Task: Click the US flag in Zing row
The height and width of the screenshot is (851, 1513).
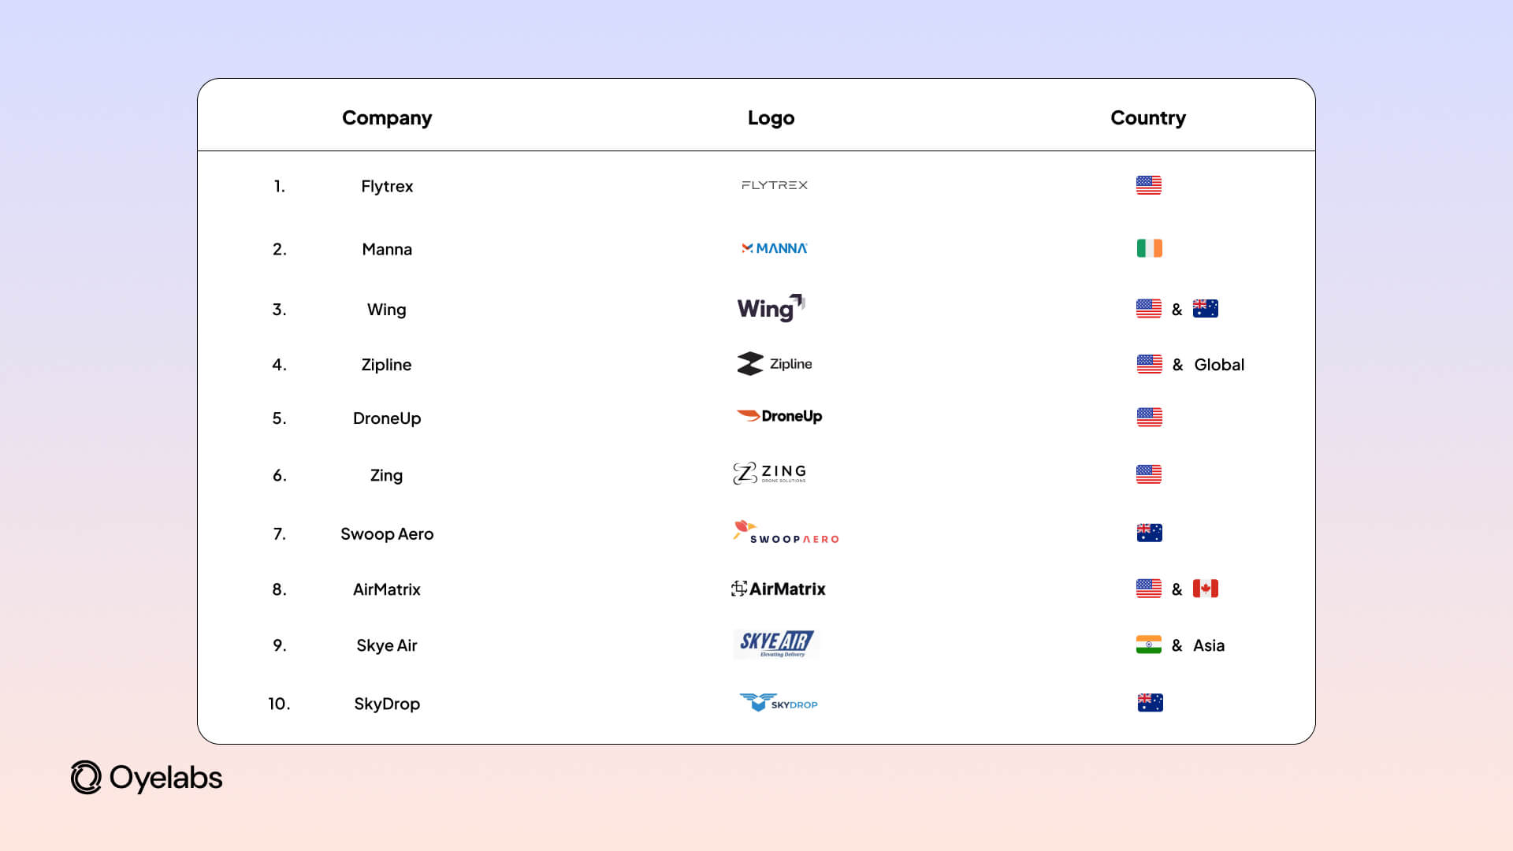Action: pyautogui.click(x=1149, y=474)
